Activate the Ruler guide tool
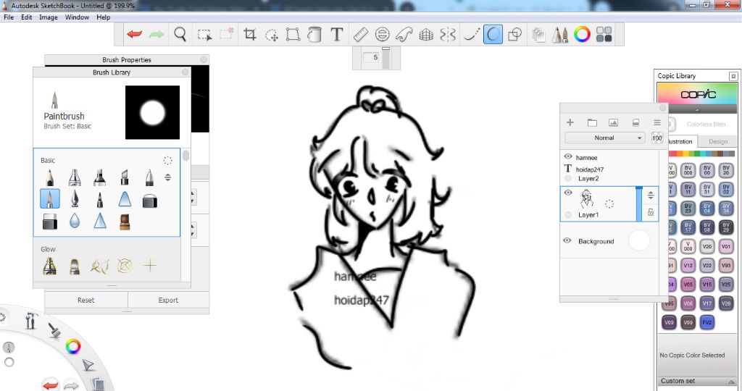742x391 pixels. (361, 34)
